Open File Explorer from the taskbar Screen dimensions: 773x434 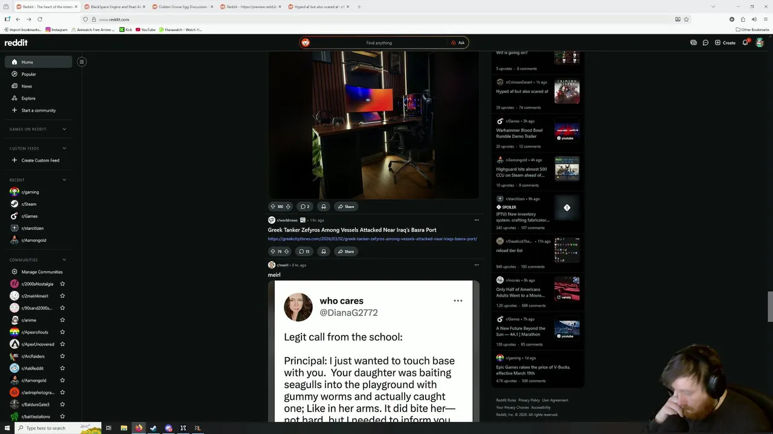tap(124, 428)
